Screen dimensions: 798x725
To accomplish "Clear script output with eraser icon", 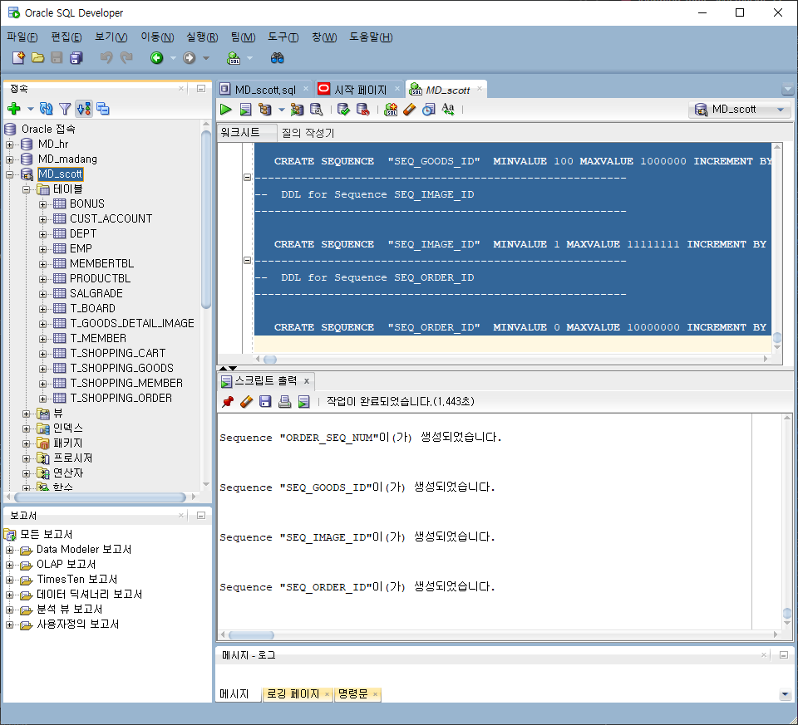I will pos(246,402).
